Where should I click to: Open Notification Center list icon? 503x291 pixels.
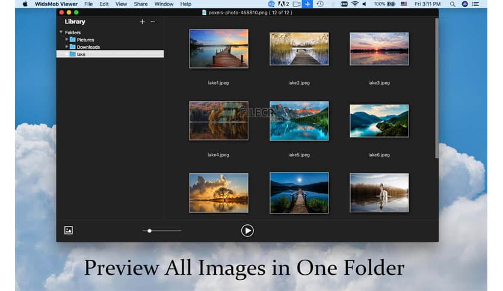(x=475, y=4)
